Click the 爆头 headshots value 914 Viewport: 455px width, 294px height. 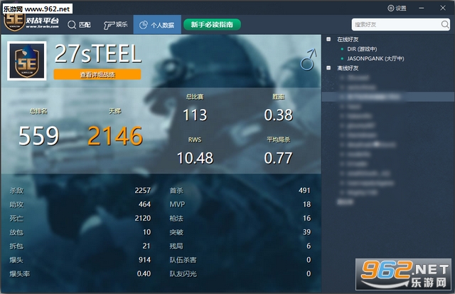[144, 260]
